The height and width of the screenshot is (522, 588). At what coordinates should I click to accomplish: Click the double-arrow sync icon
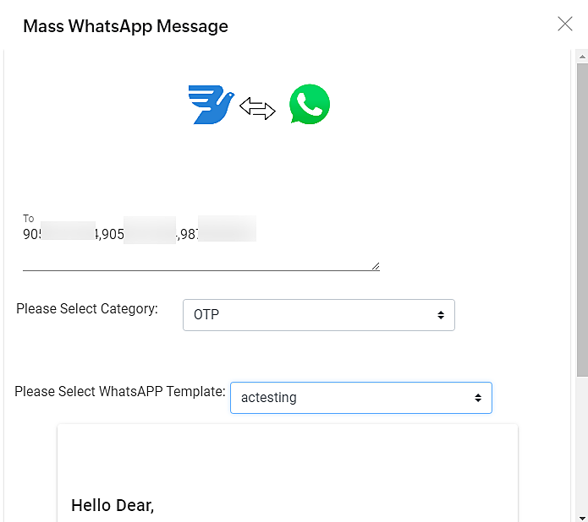(x=258, y=108)
